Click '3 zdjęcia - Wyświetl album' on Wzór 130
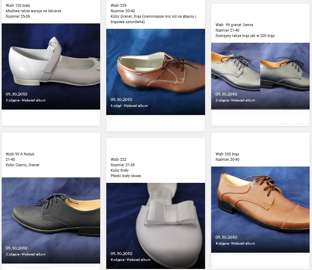Screen dimensions: 312x270 [x=26, y=100]
